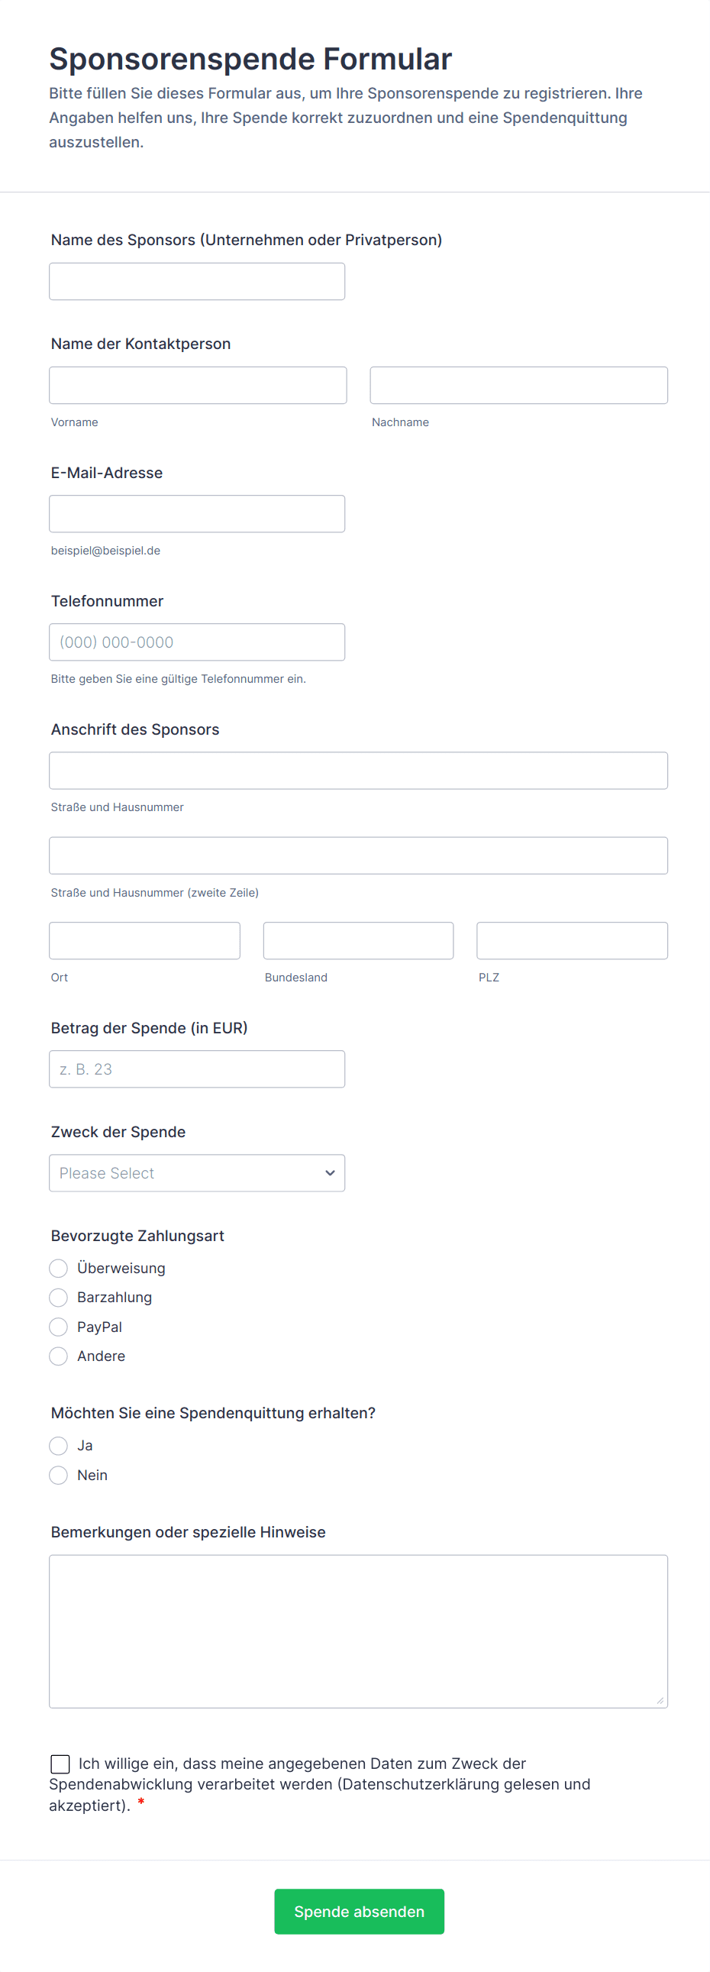Image resolution: width=710 pixels, height=1972 pixels.
Task: Click the second address line field
Action: click(358, 856)
